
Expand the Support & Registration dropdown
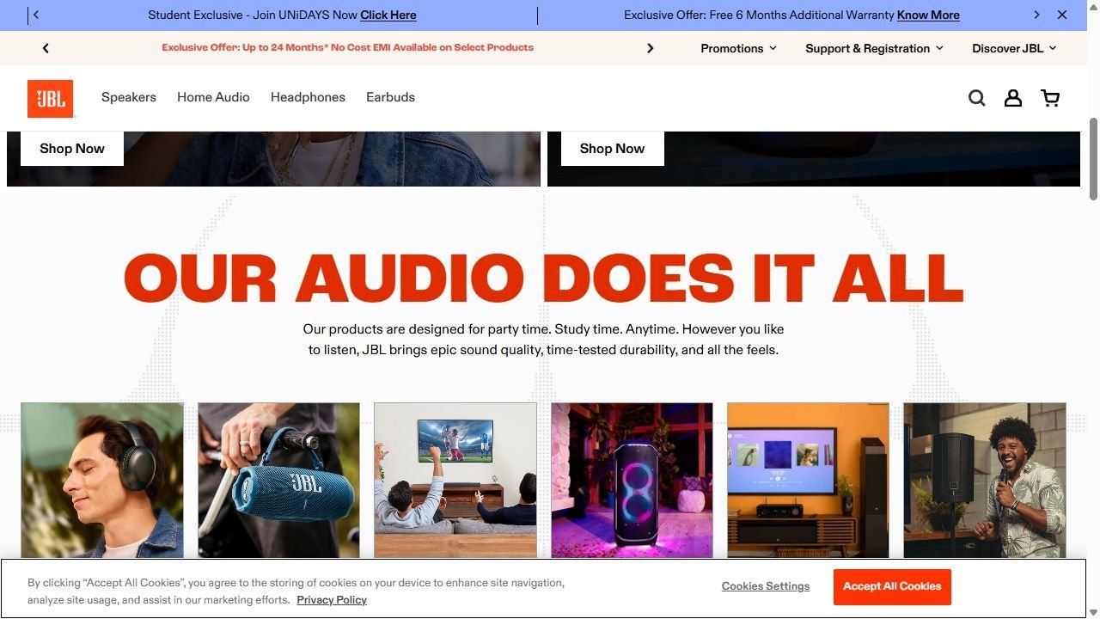(874, 48)
